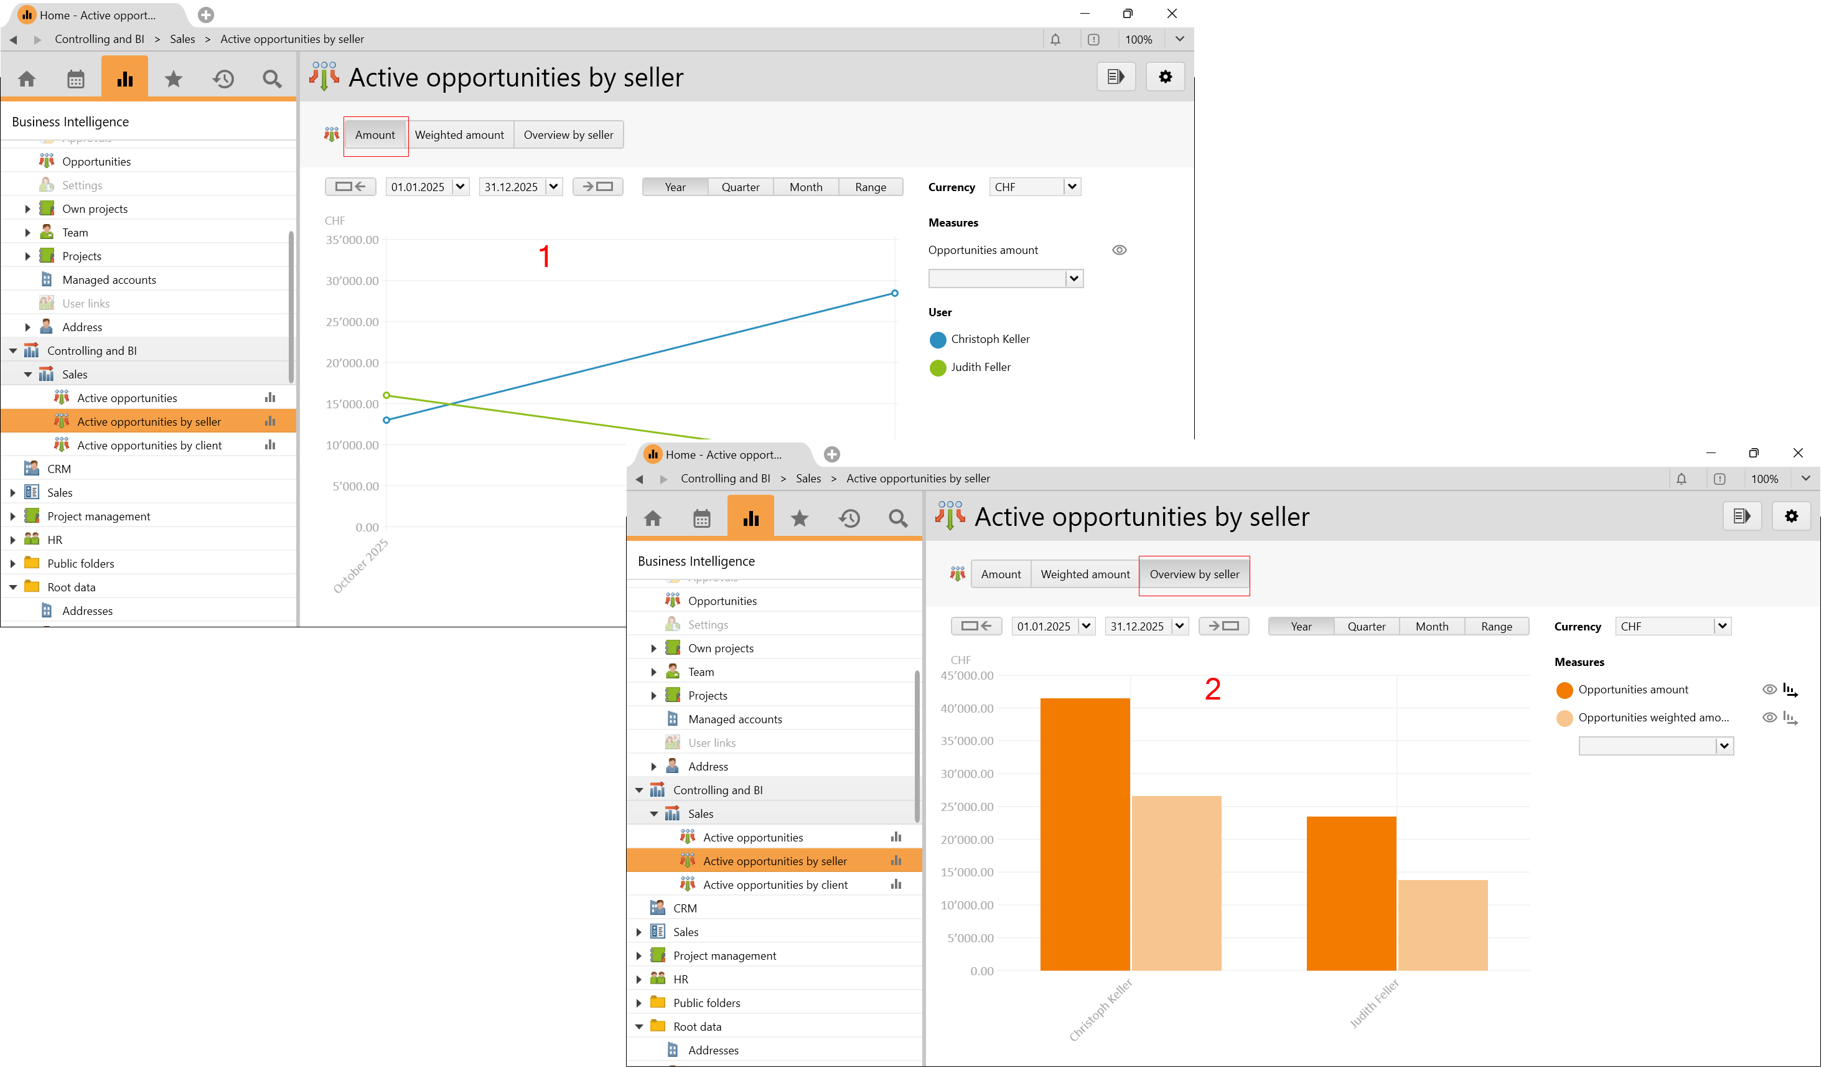1824x1068 pixels.
Task: Open Currency CHF dropdown in window 1
Action: click(1072, 187)
